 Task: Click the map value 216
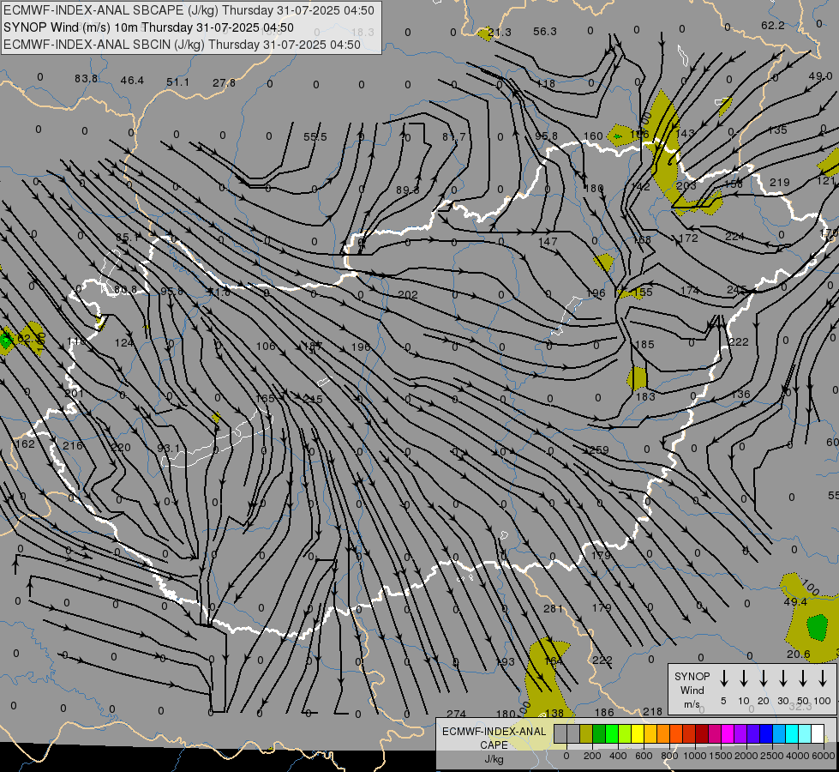point(73,446)
